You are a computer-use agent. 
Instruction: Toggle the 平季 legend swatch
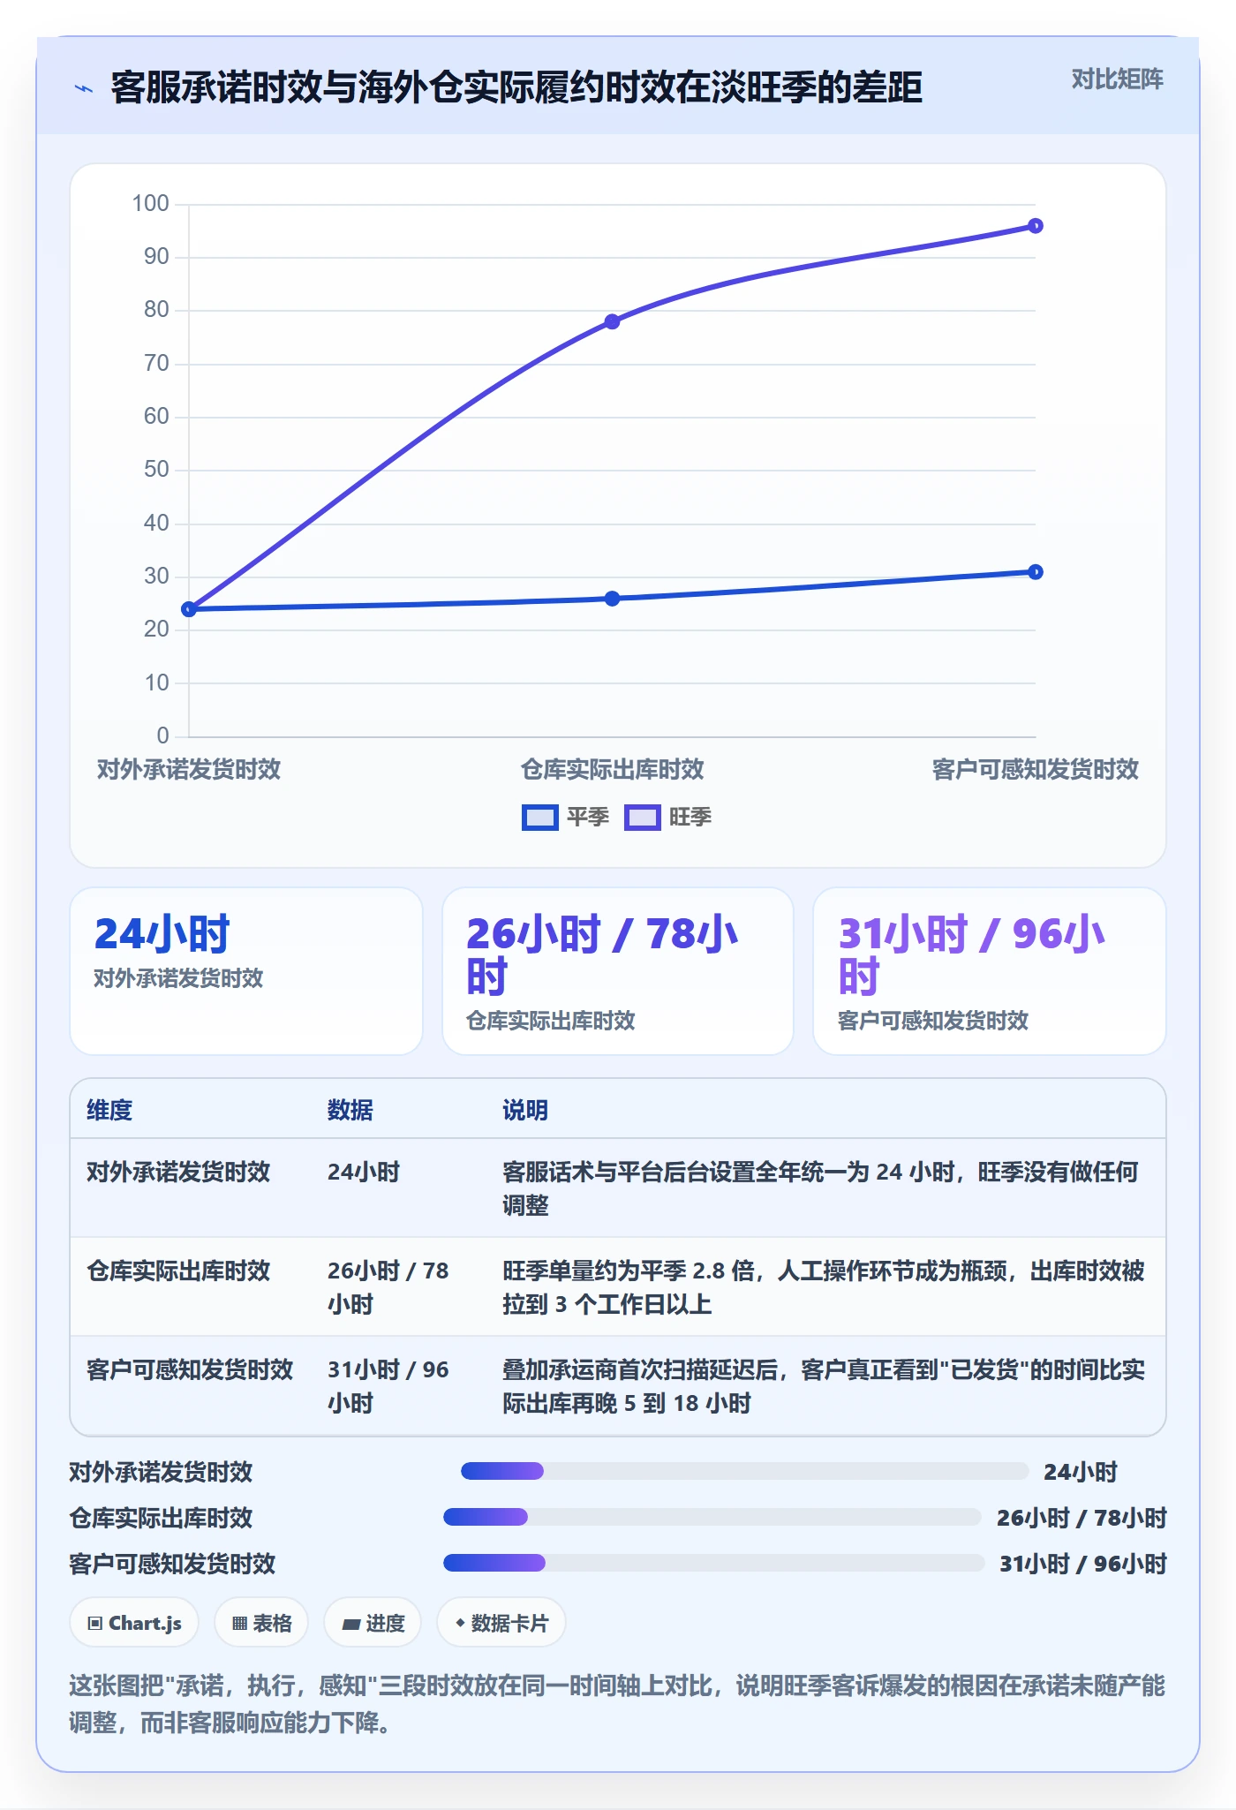(x=539, y=818)
